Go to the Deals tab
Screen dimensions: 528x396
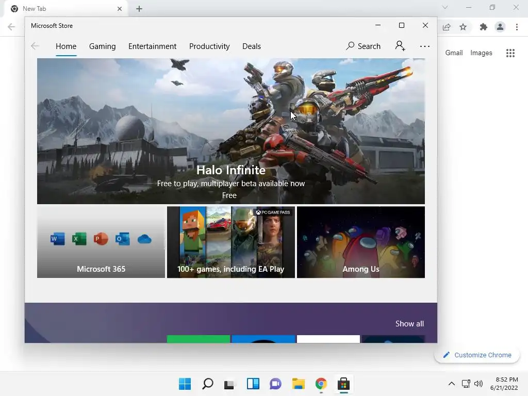click(x=252, y=46)
